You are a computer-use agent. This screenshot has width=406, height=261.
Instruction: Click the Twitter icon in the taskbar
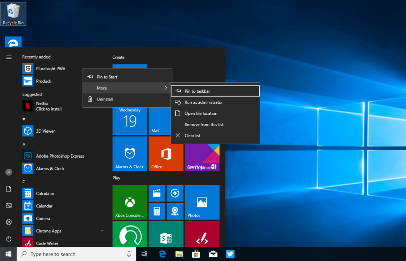point(230,254)
